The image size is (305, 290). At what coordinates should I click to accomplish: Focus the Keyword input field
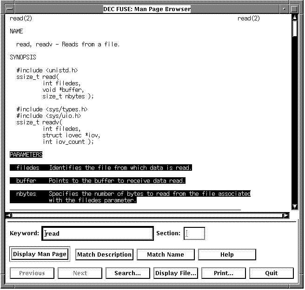98,233
